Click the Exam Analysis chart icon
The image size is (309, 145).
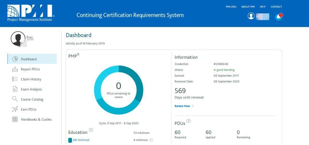(x=15, y=89)
